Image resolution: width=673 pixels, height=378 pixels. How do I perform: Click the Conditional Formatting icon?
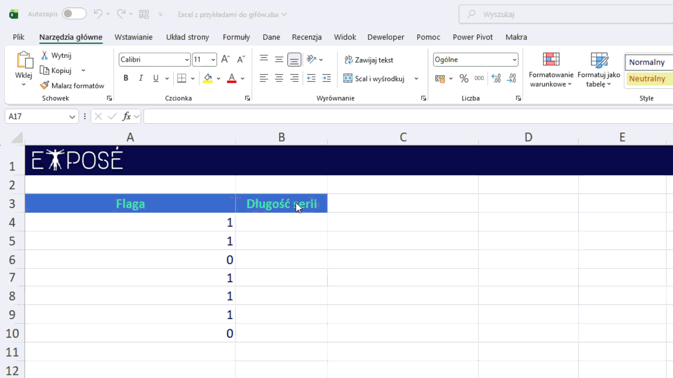tap(551, 60)
